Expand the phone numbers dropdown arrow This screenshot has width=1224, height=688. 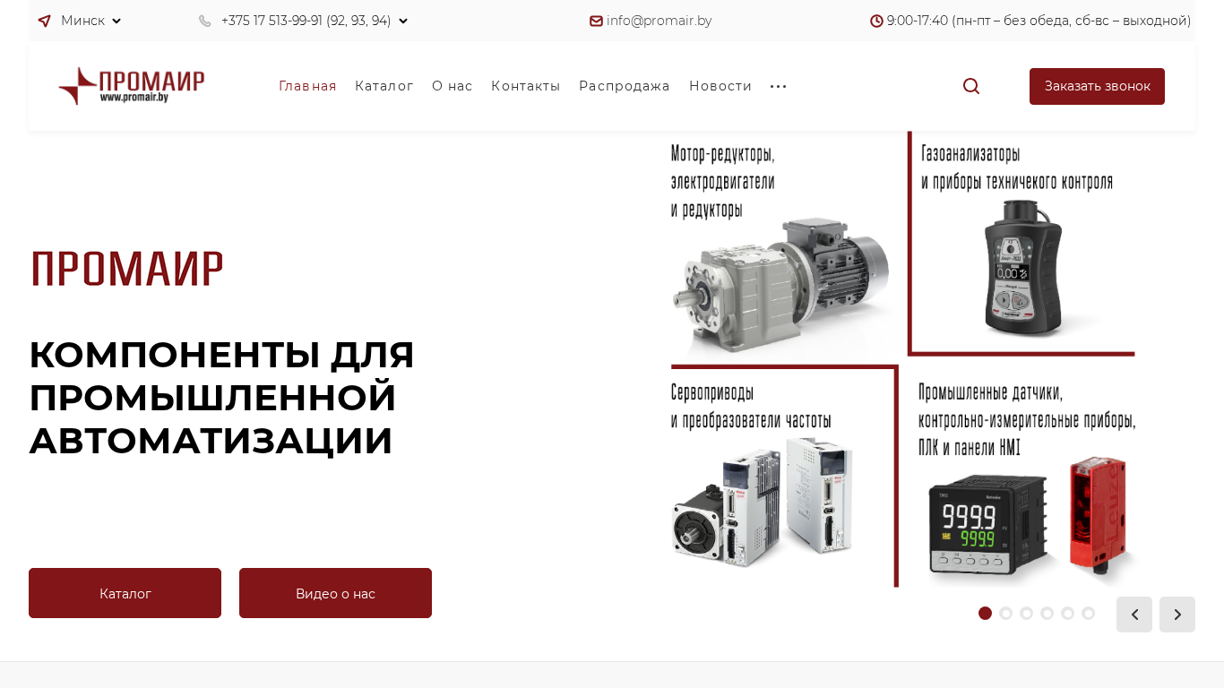(403, 21)
